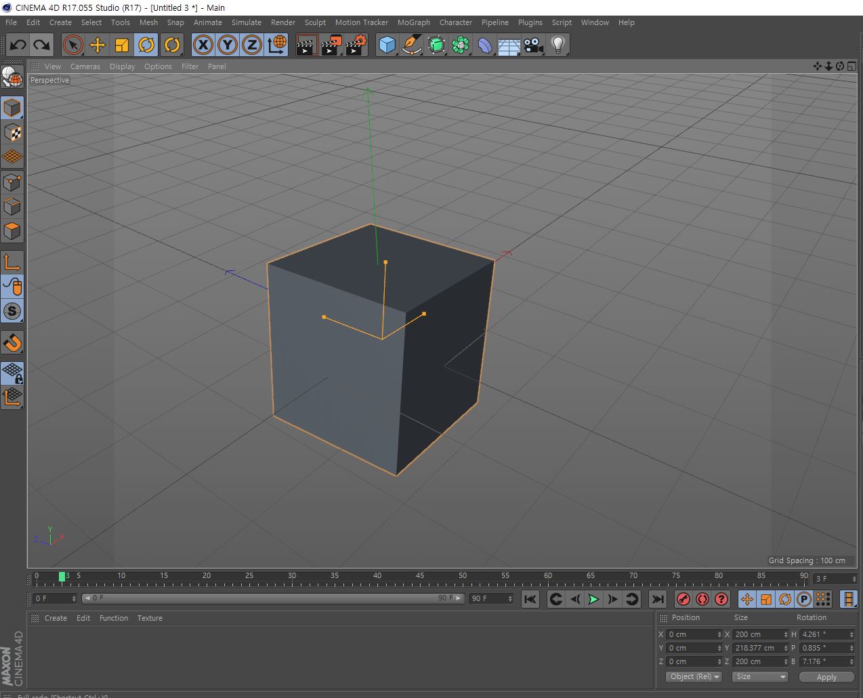Click Render to Picture Viewer icon
Image resolution: width=863 pixels, height=698 pixels.
[x=331, y=45]
